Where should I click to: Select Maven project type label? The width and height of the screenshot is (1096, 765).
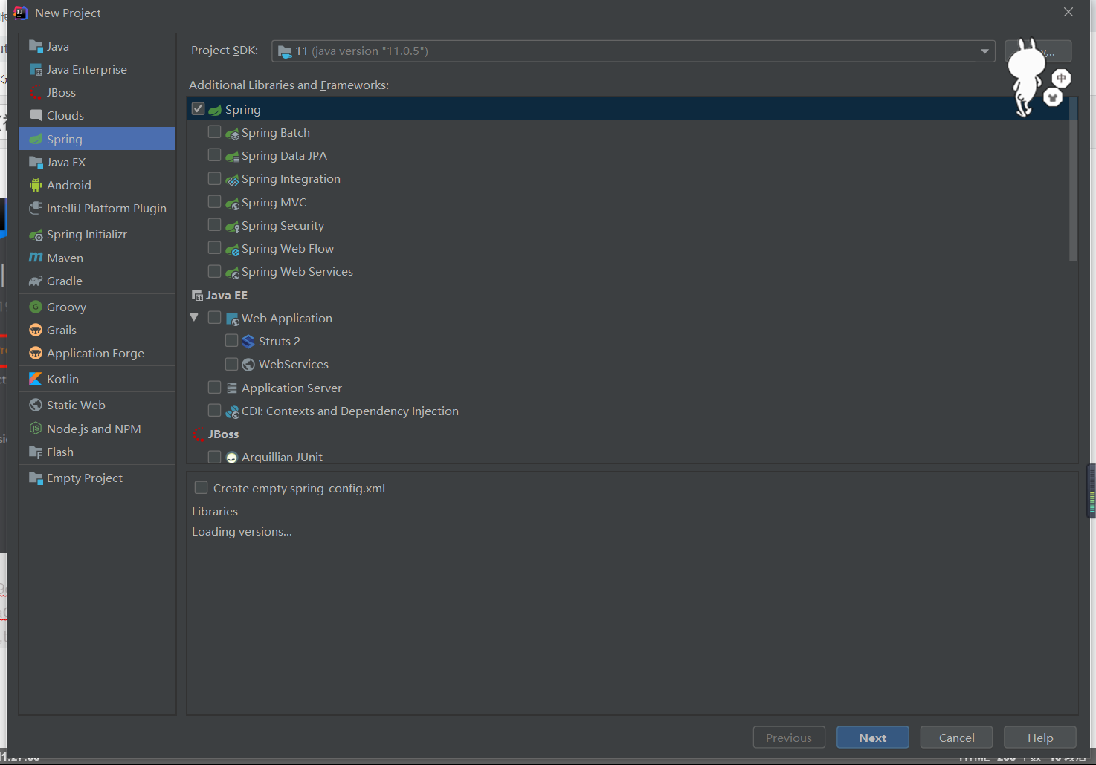(x=65, y=258)
